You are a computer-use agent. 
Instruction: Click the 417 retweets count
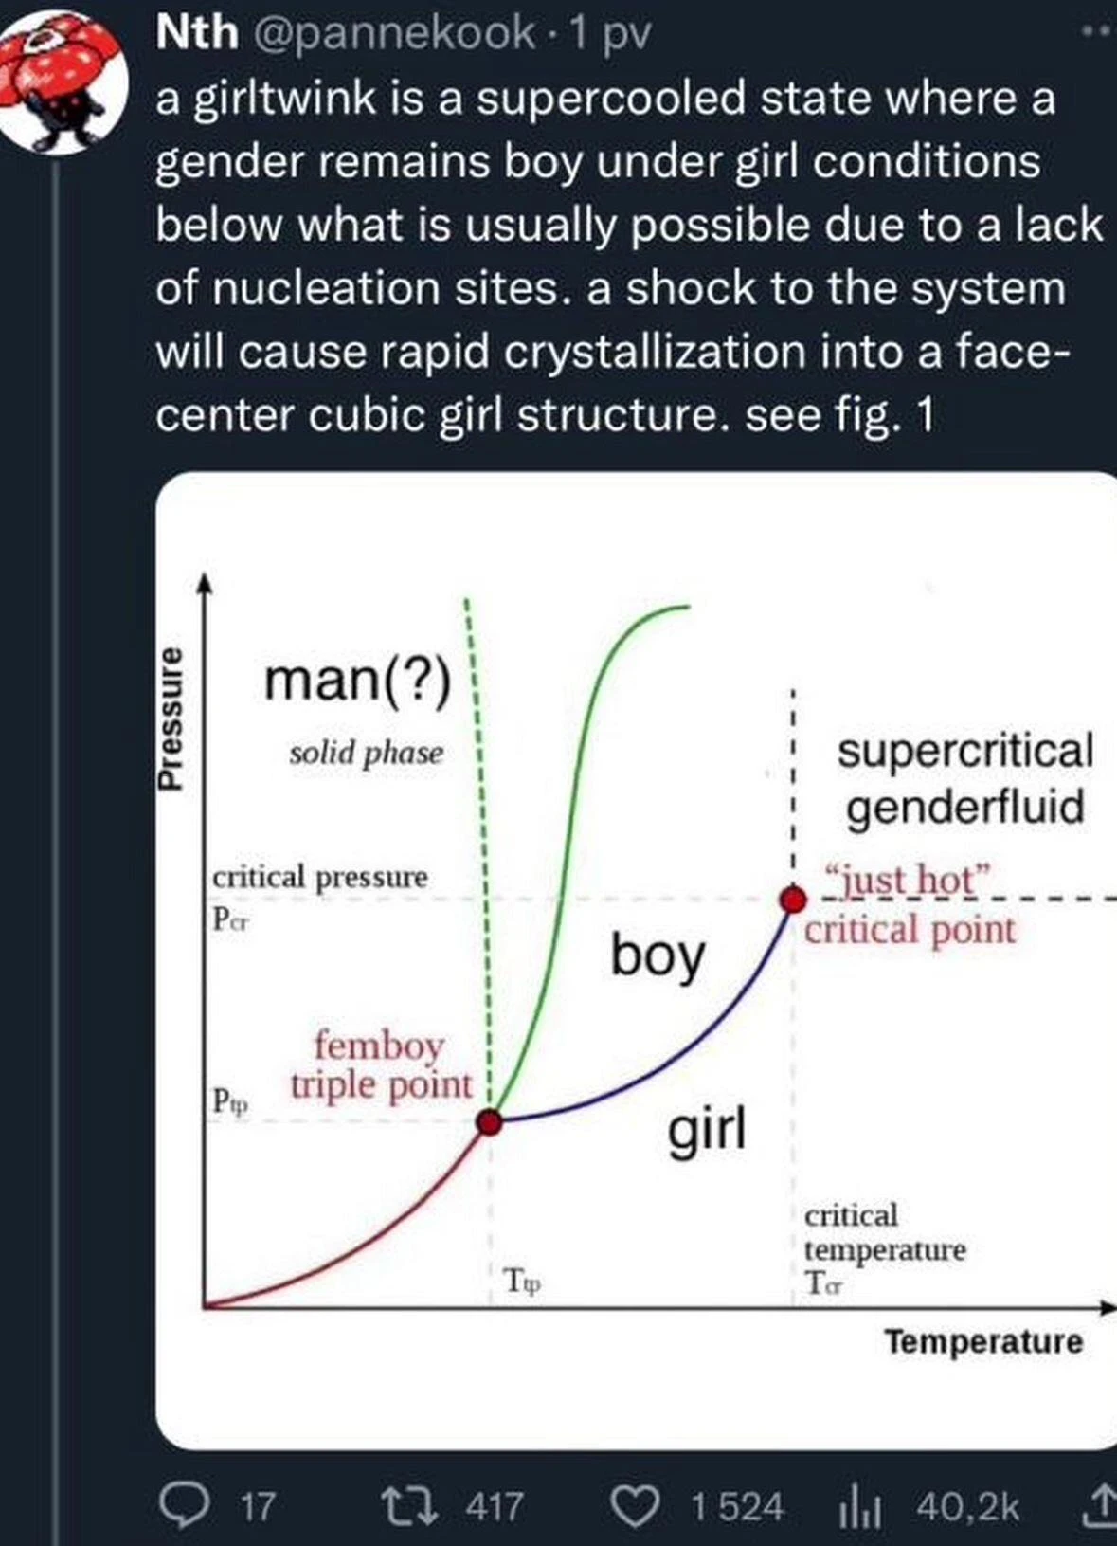(x=495, y=1506)
